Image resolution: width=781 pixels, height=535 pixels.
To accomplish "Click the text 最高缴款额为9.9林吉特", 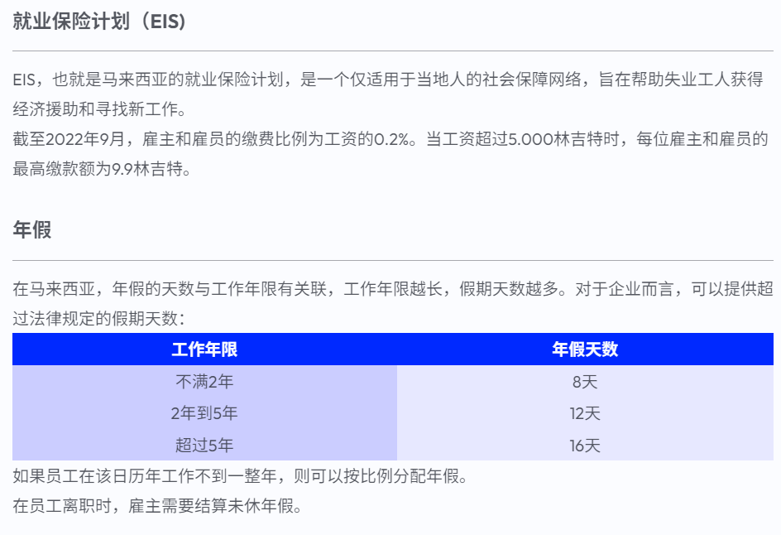I will [x=102, y=168].
